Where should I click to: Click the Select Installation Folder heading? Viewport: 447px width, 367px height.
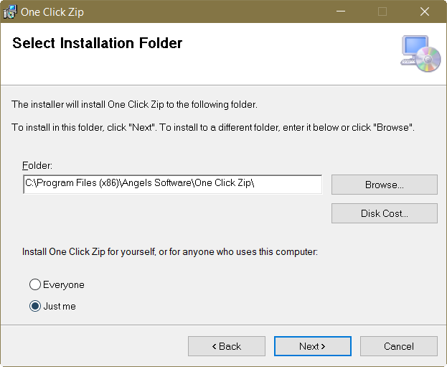(98, 43)
